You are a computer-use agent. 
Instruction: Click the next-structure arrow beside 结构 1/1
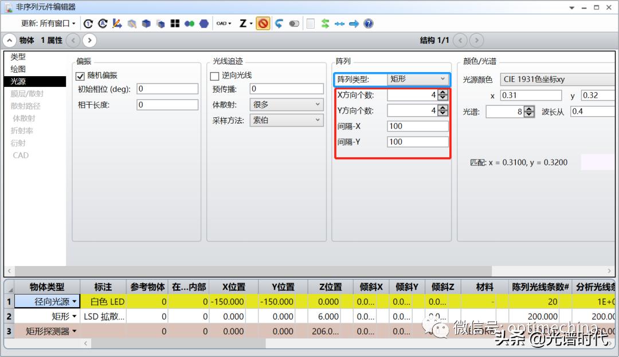click(x=476, y=40)
